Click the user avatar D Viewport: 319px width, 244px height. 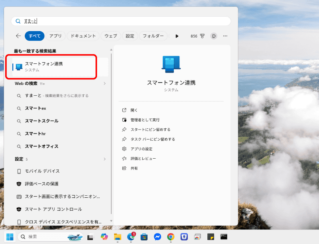214,36
